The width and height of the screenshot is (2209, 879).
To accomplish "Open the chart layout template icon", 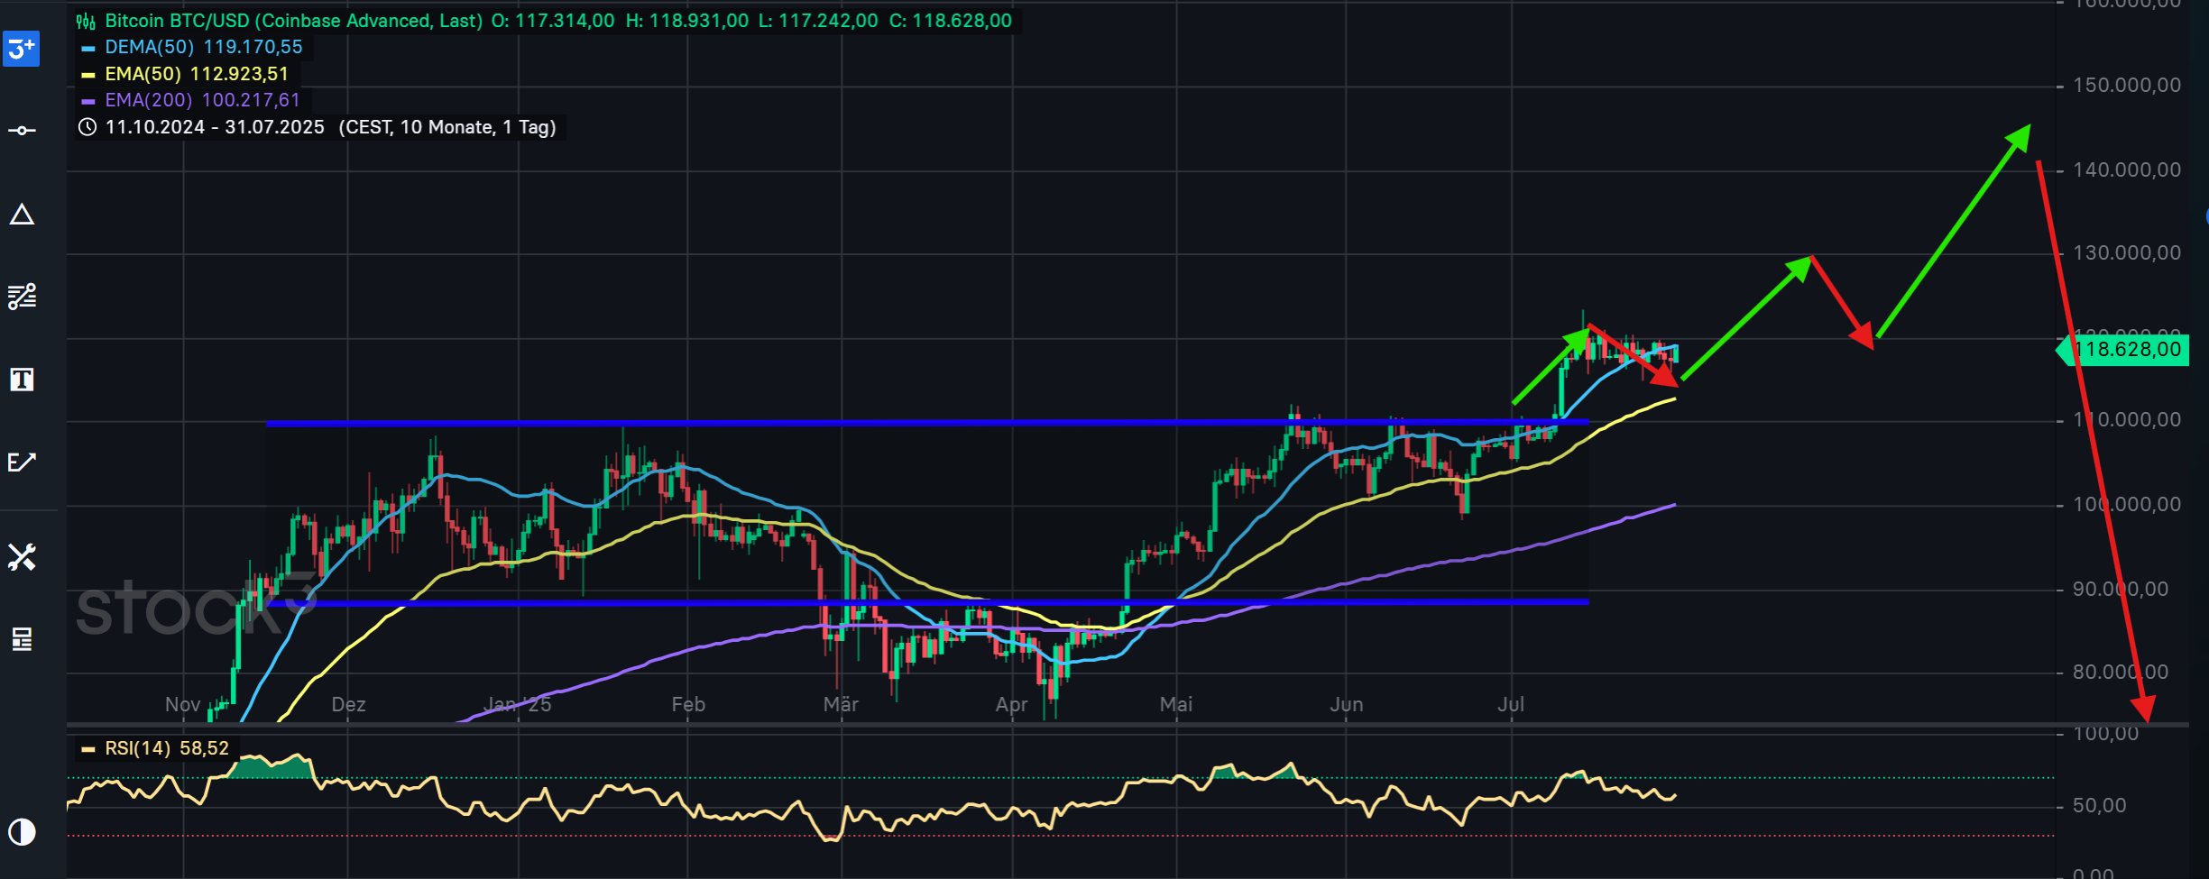I will tap(22, 639).
